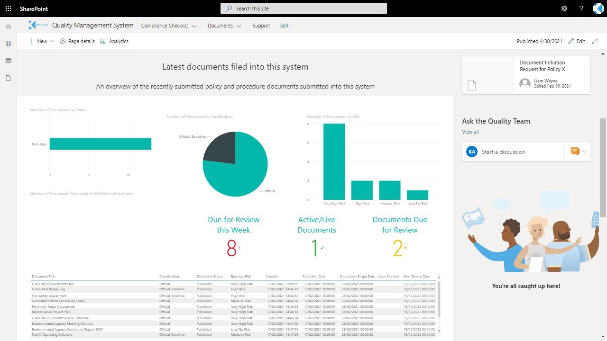This screenshot has height=341, width=607.
Task: Click the Search this site box
Action: click(303, 9)
